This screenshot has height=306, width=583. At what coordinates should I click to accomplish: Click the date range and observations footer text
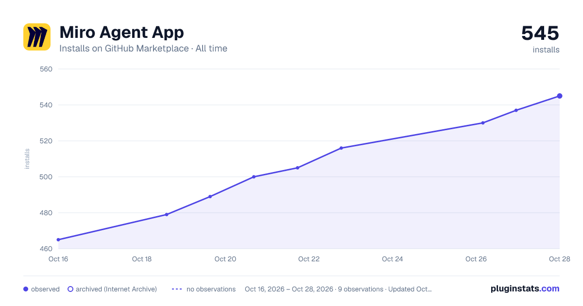[338, 289]
